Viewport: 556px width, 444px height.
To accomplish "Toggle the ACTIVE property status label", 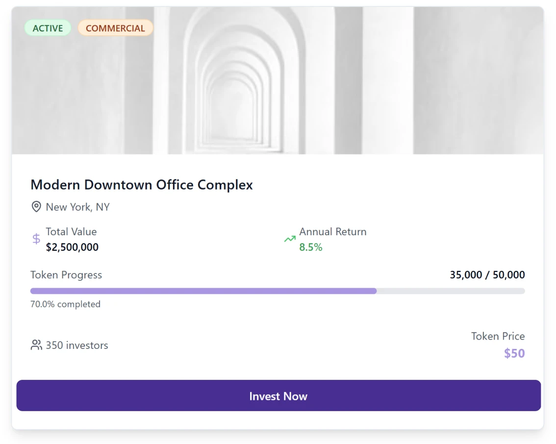I will [x=47, y=28].
